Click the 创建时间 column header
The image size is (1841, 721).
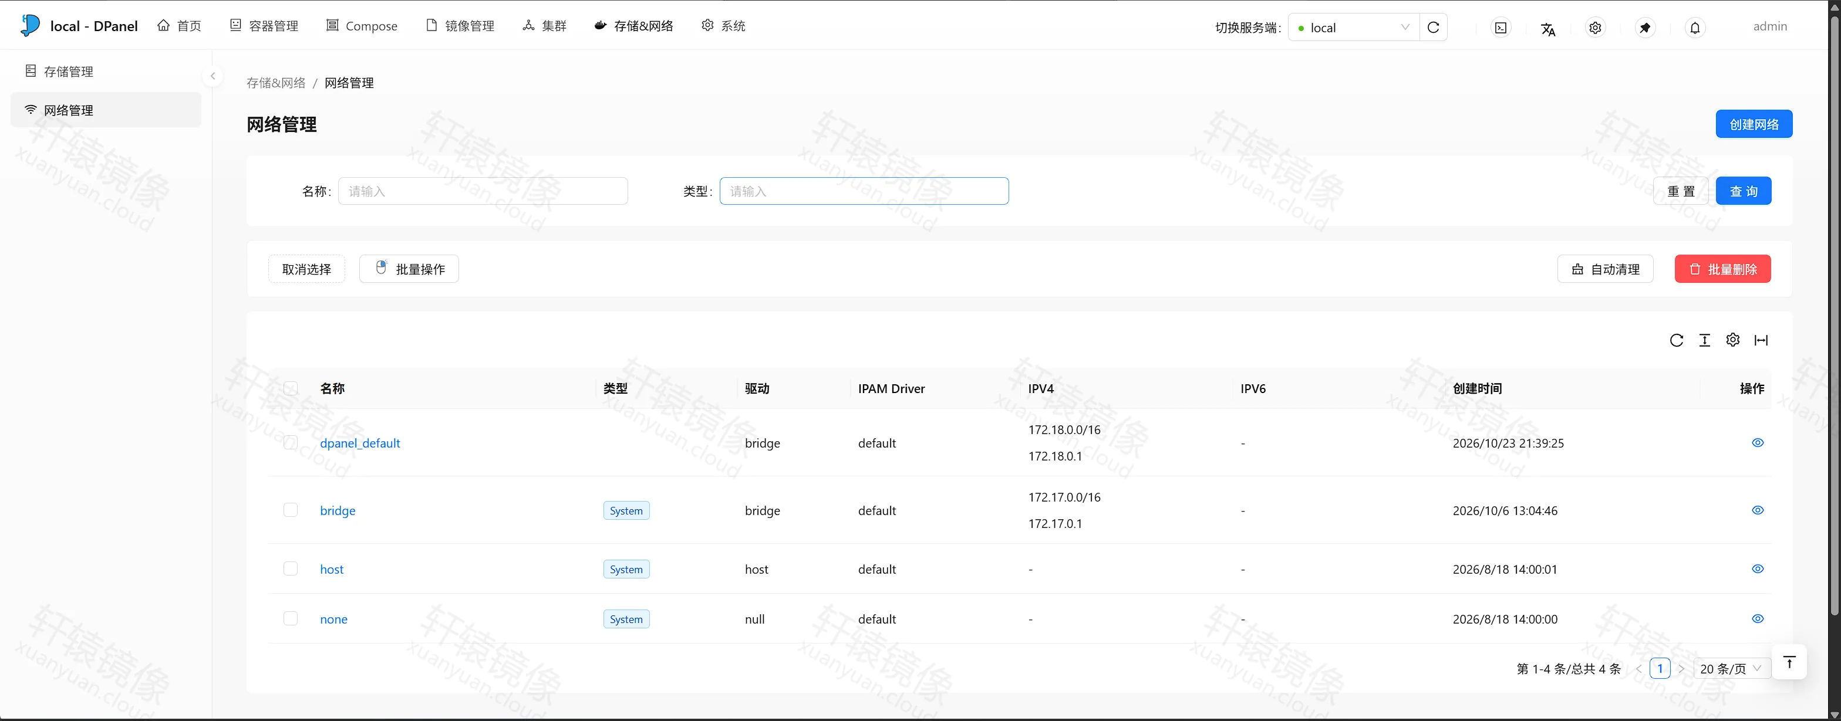point(1477,388)
